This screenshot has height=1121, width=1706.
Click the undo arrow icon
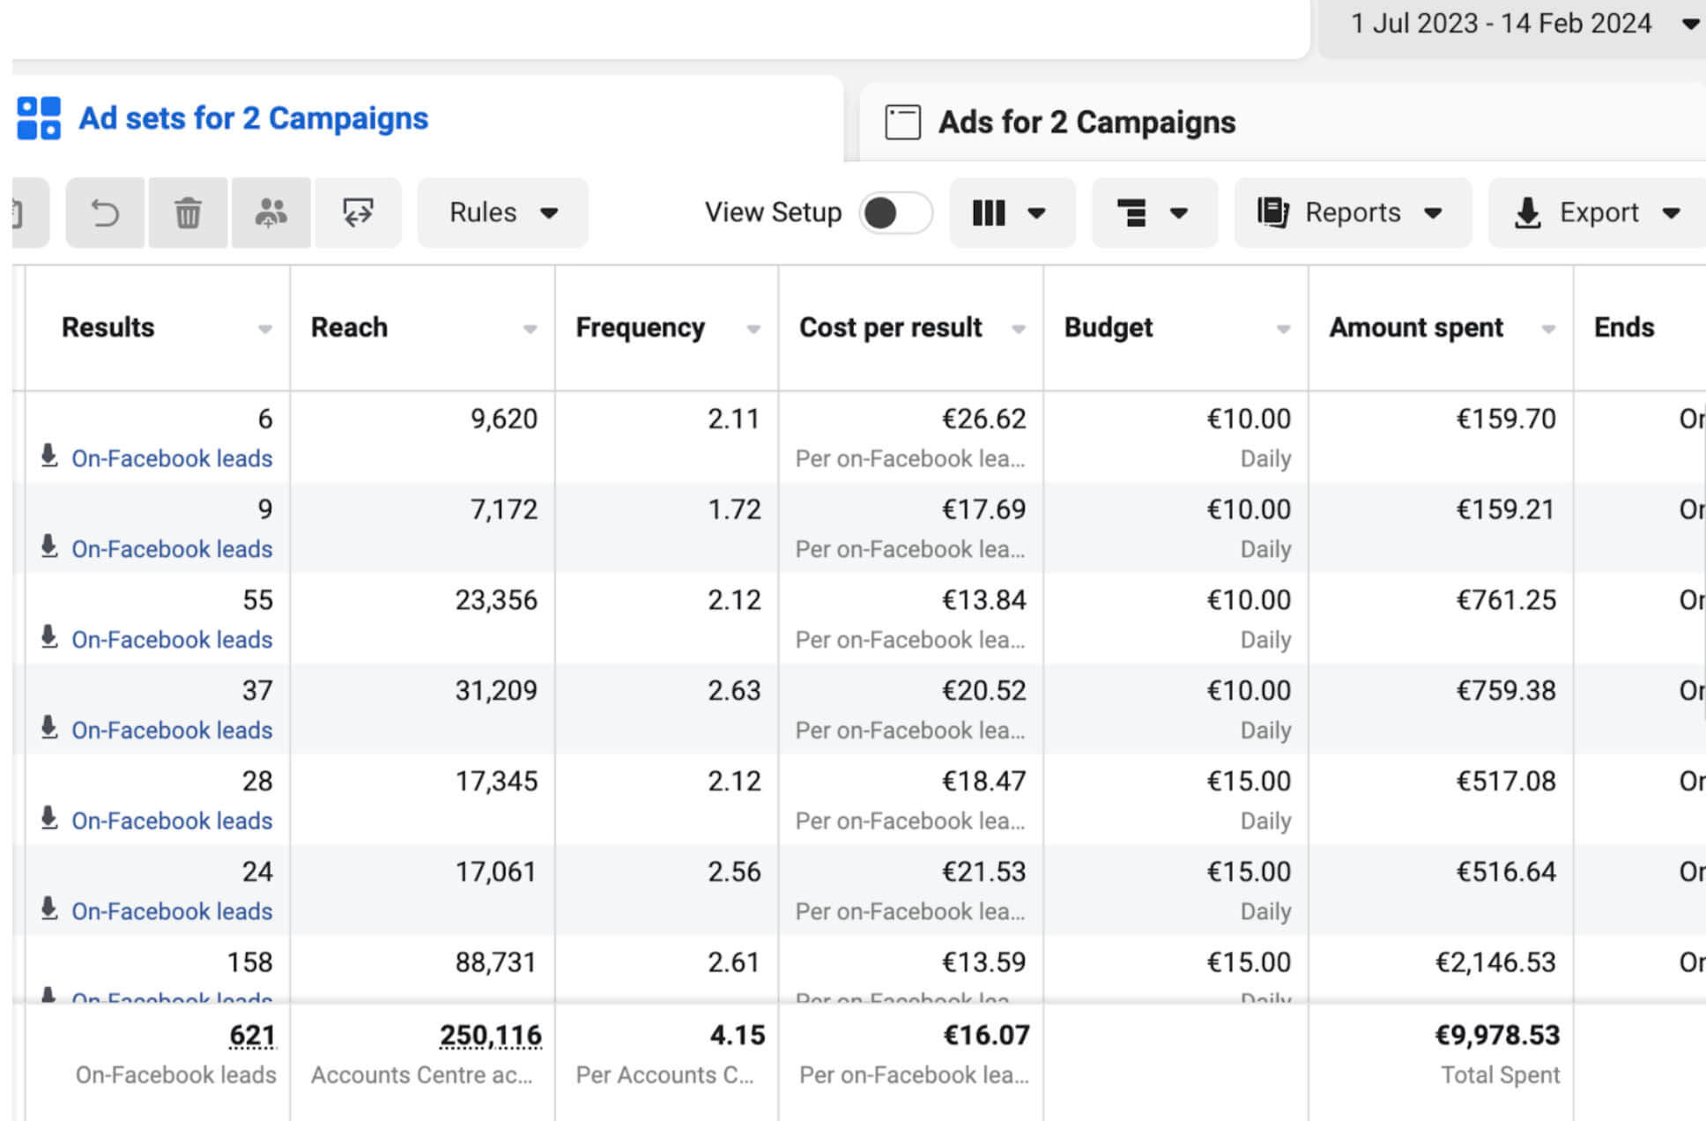[105, 212]
